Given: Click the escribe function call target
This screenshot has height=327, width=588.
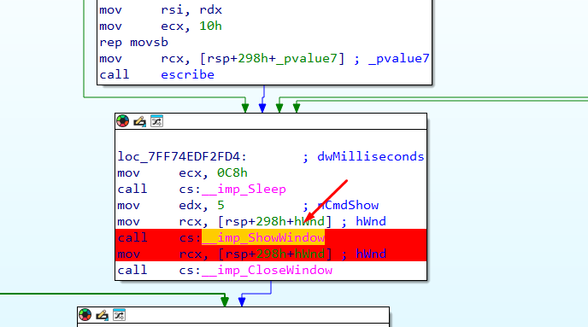Looking at the screenshot, I should 187,75.
